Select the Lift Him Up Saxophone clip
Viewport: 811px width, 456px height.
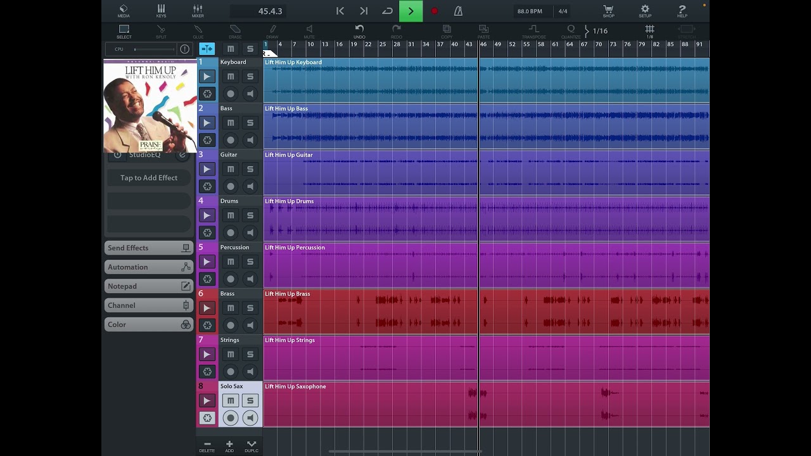click(x=486, y=404)
